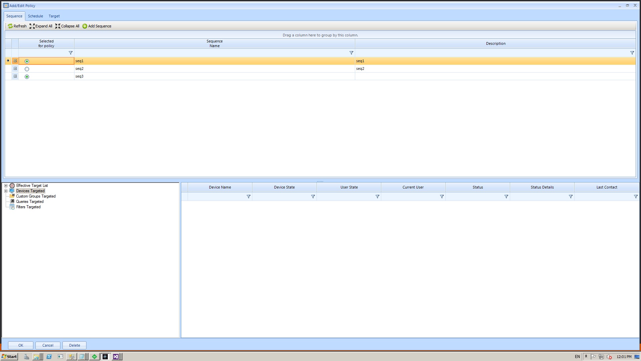Expand the Devices Targeted tree node
This screenshot has height=361, width=641.
tap(6, 191)
